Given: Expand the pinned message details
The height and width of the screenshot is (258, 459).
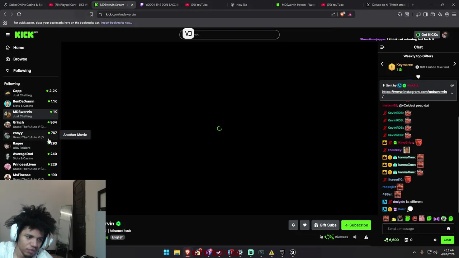Looking at the screenshot, I should tap(452, 93).
